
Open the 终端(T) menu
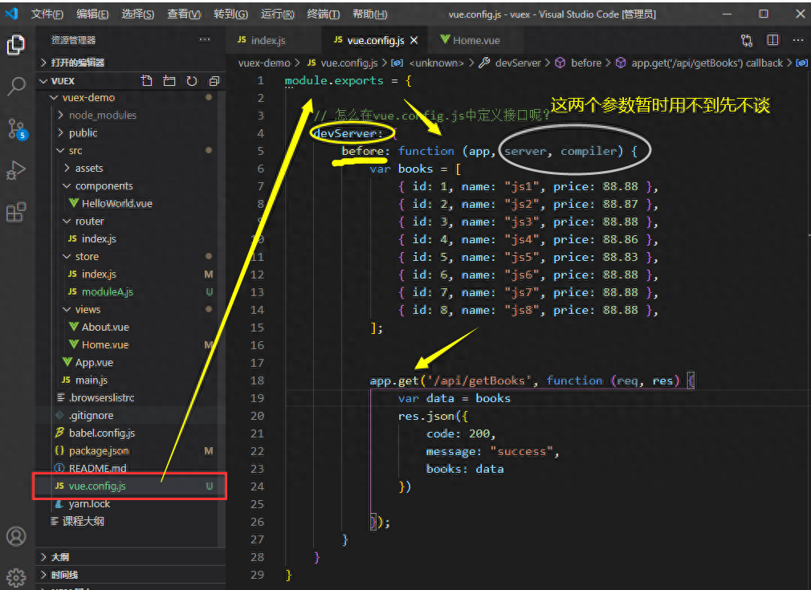(x=324, y=14)
